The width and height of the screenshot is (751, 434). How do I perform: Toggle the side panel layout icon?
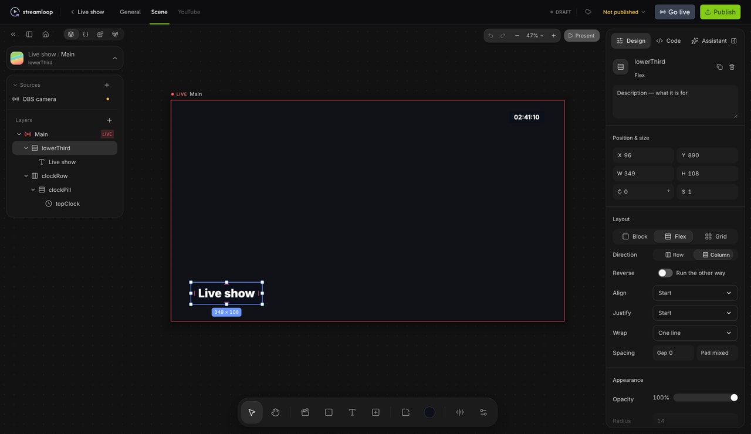[29, 34]
